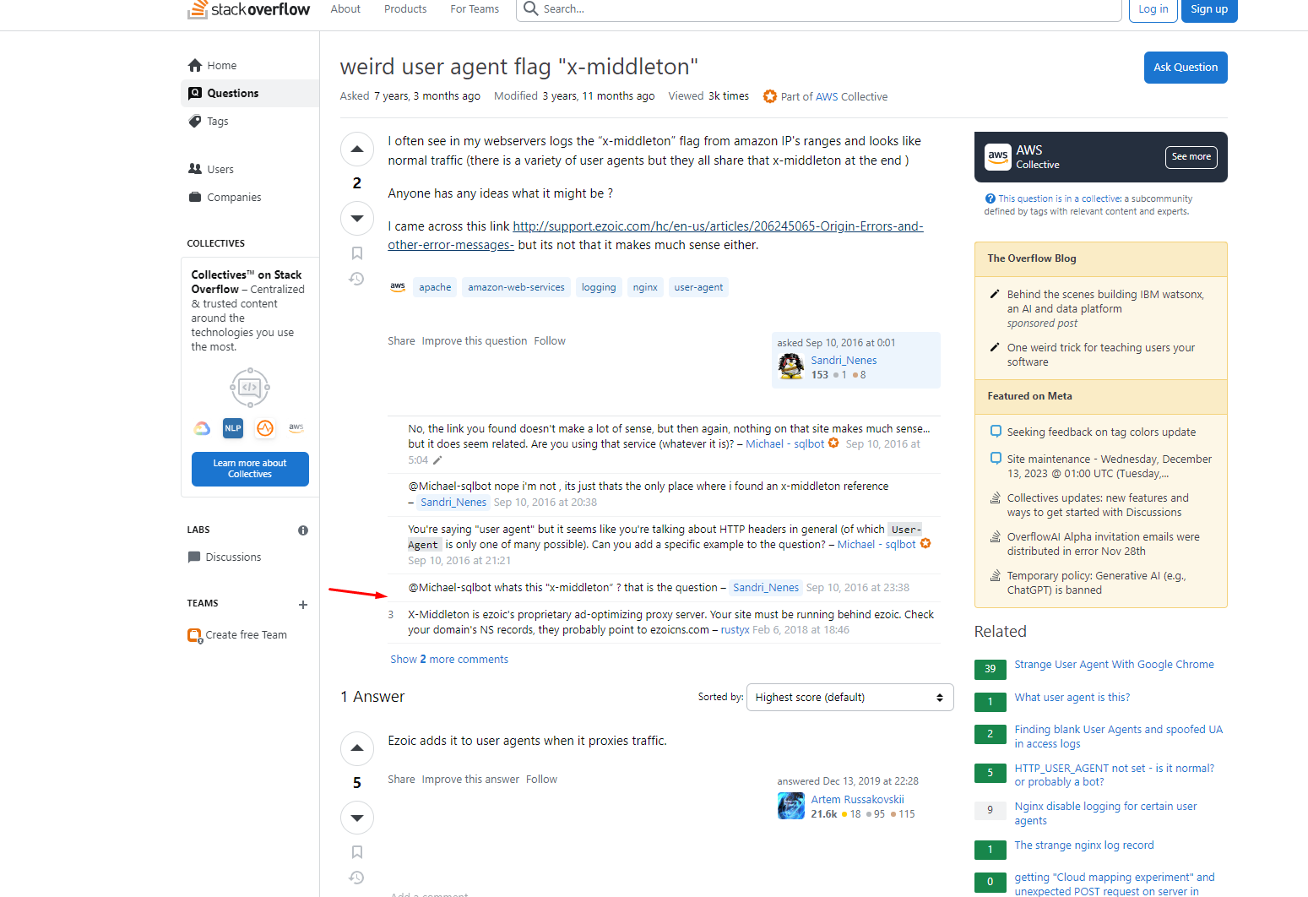Image resolution: width=1308 pixels, height=897 pixels.
Task: Follow the question
Action: point(550,341)
